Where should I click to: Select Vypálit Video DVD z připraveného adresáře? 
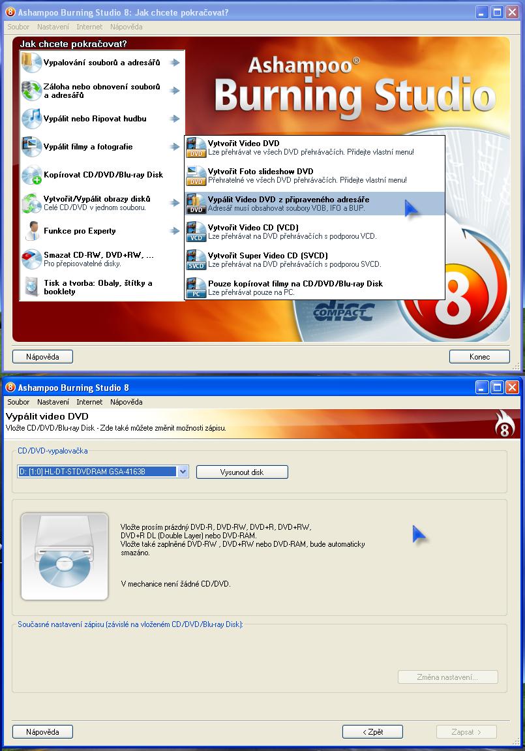tap(315, 204)
